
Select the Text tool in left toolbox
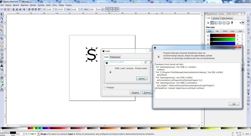(x=2, y=66)
